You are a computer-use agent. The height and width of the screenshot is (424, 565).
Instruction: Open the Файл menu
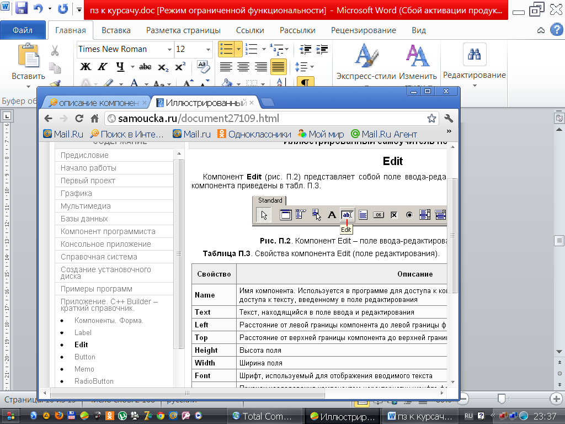23,30
